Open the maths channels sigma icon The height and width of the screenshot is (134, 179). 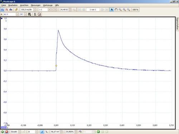click(x=35, y=14)
